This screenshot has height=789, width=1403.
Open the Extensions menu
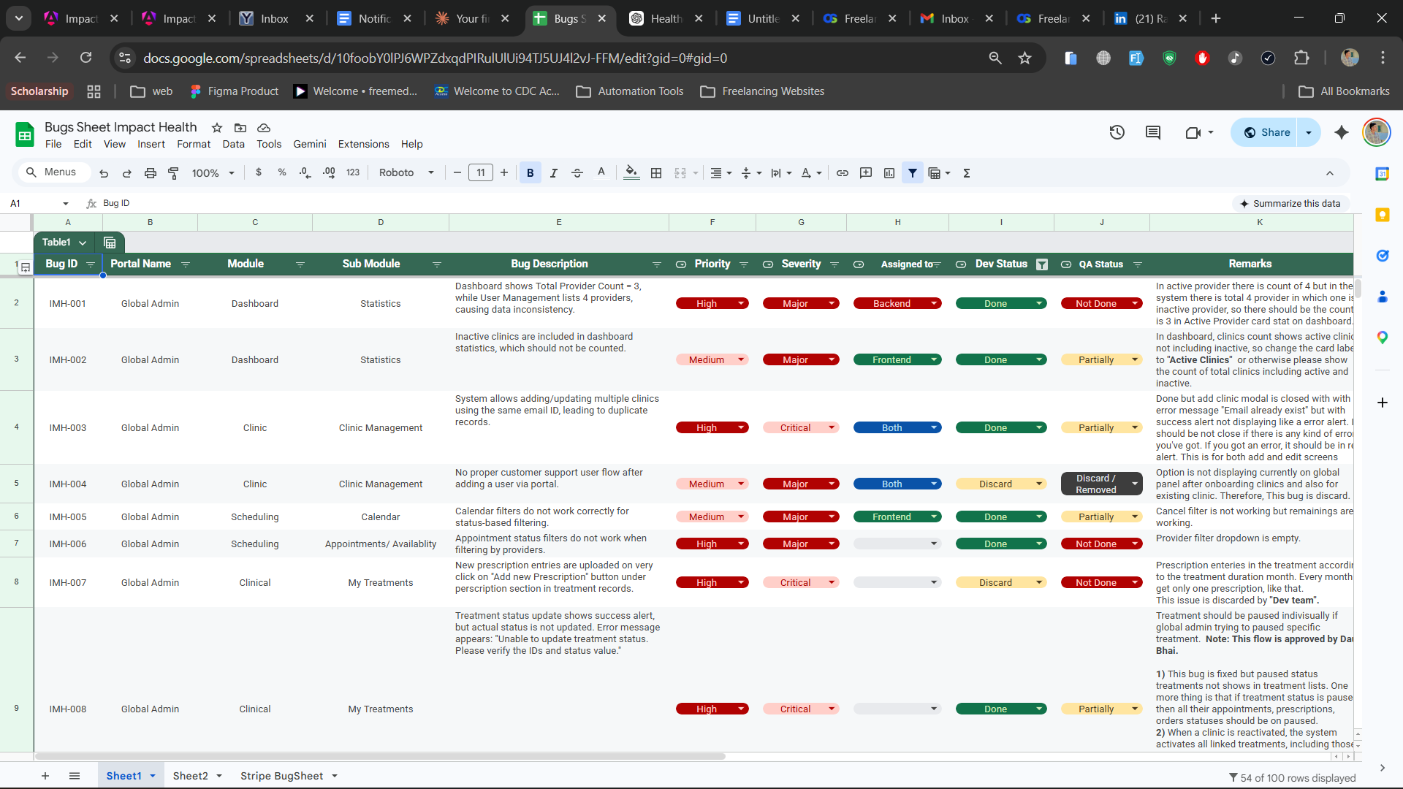pos(363,144)
